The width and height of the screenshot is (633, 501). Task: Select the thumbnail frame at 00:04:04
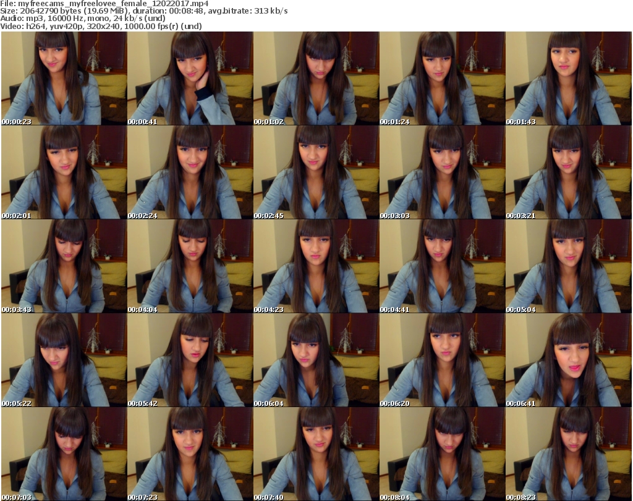tap(190, 266)
